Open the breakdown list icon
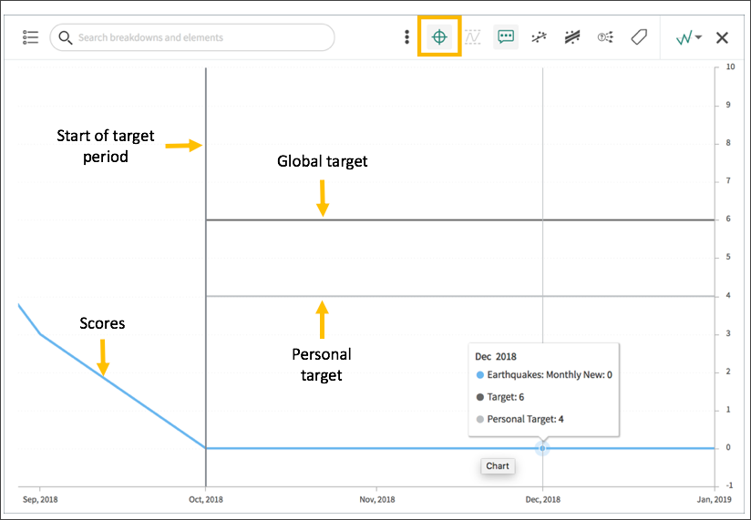This screenshot has height=520, width=751. pos(30,37)
